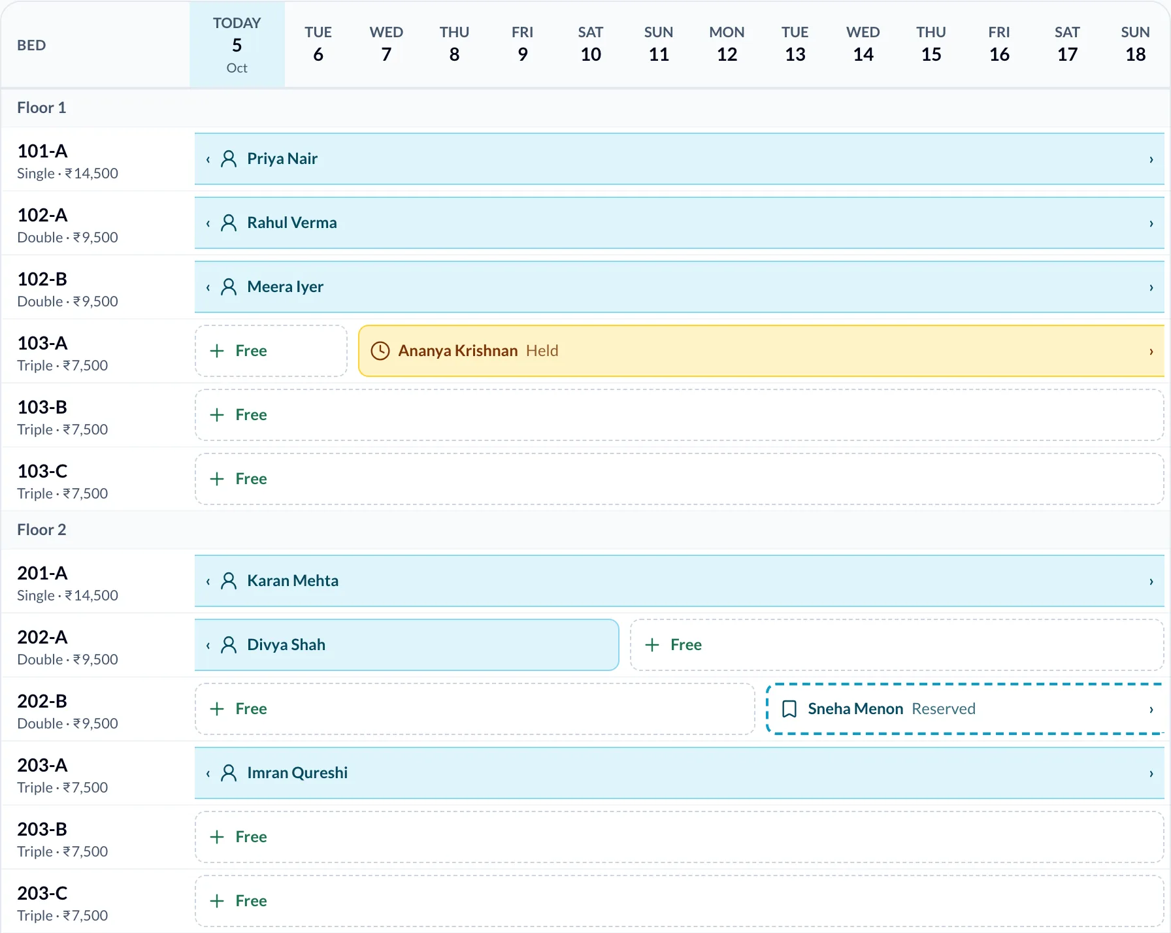Click the WED 7 date header
This screenshot has width=1171, height=933.
[386, 44]
